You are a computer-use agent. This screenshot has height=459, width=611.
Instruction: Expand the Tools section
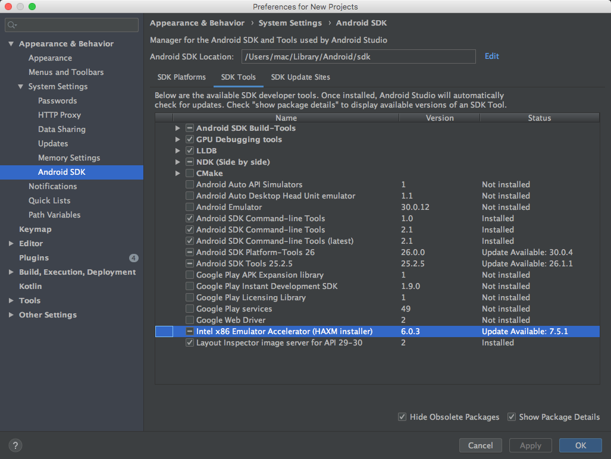11,300
